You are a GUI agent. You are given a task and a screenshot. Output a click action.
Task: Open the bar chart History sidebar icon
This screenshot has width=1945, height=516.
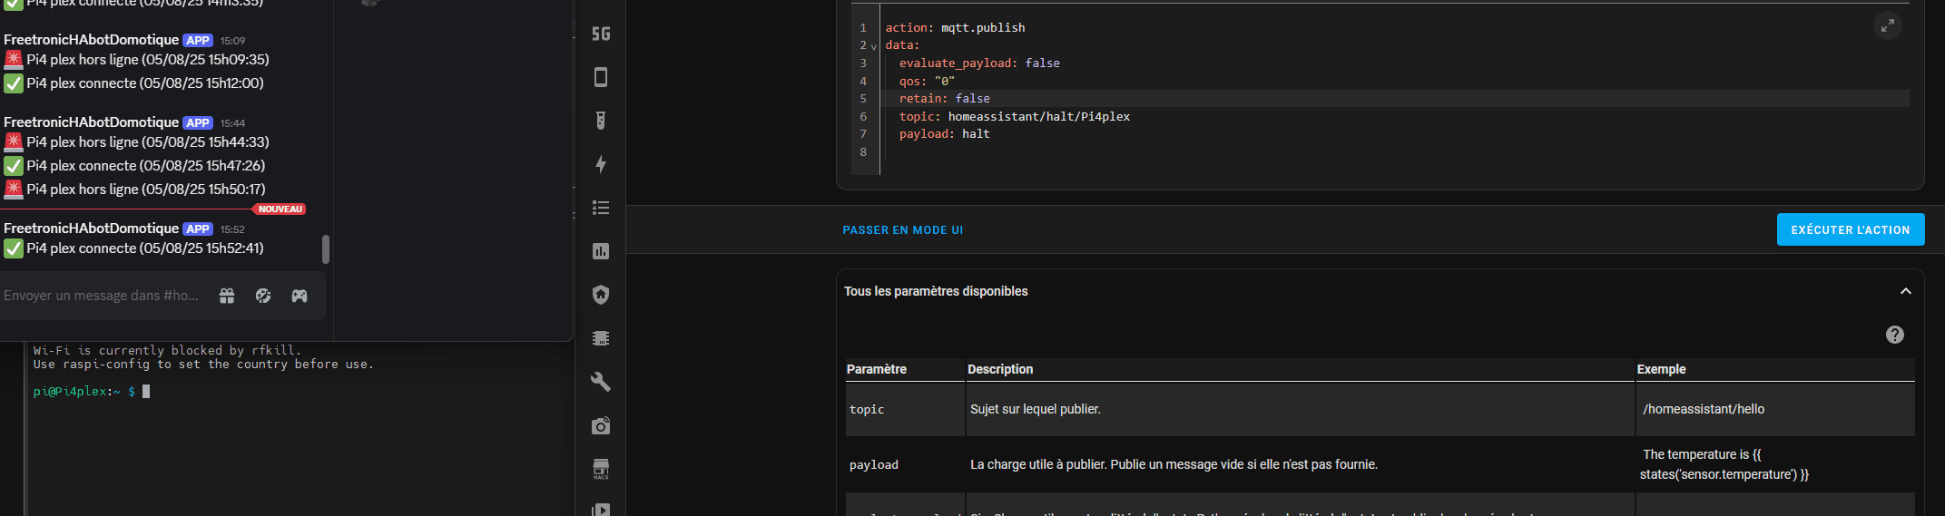[x=601, y=251]
